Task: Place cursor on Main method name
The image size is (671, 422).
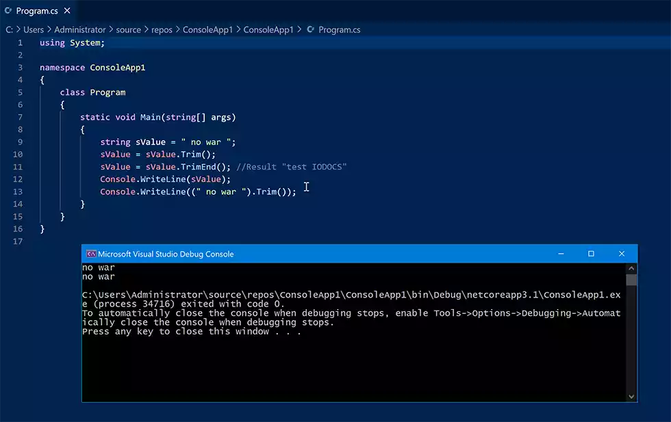Action: (150, 117)
